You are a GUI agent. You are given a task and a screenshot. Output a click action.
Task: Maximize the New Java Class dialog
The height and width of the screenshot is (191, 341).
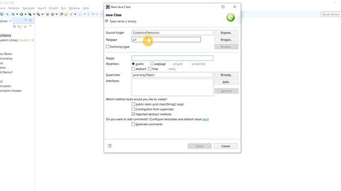coord(223,7)
